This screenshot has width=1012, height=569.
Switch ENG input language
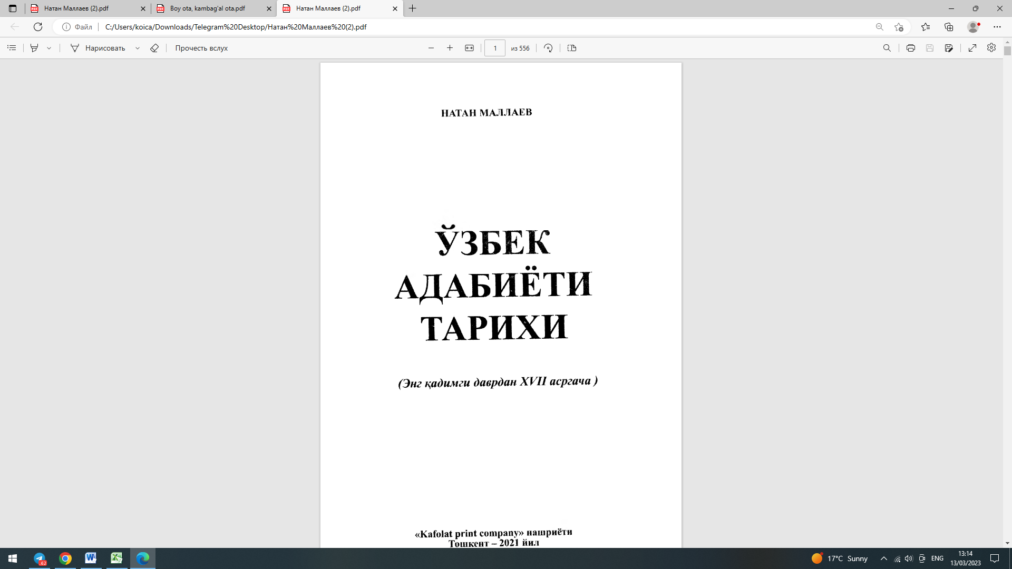[937, 558]
